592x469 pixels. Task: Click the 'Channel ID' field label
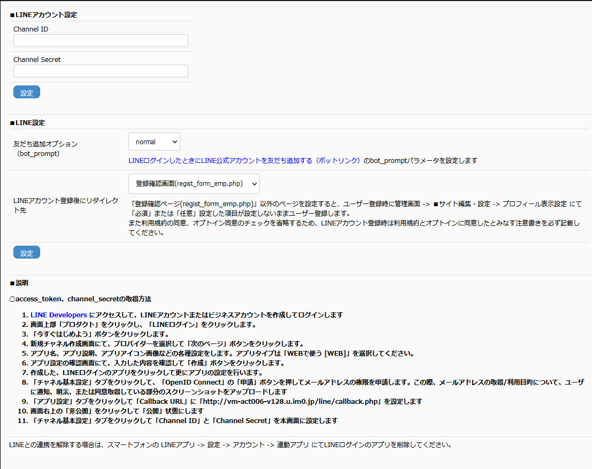(x=30, y=29)
